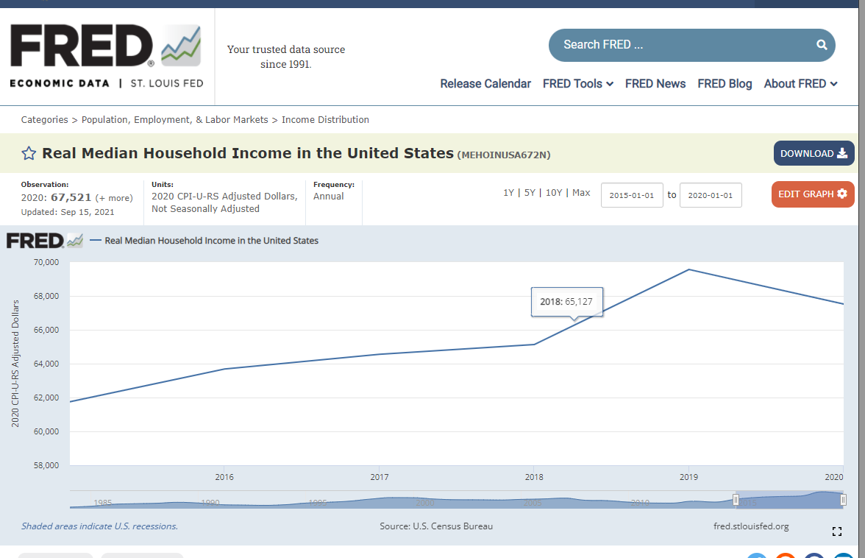Click the DOWNLOAD button

pyautogui.click(x=814, y=153)
